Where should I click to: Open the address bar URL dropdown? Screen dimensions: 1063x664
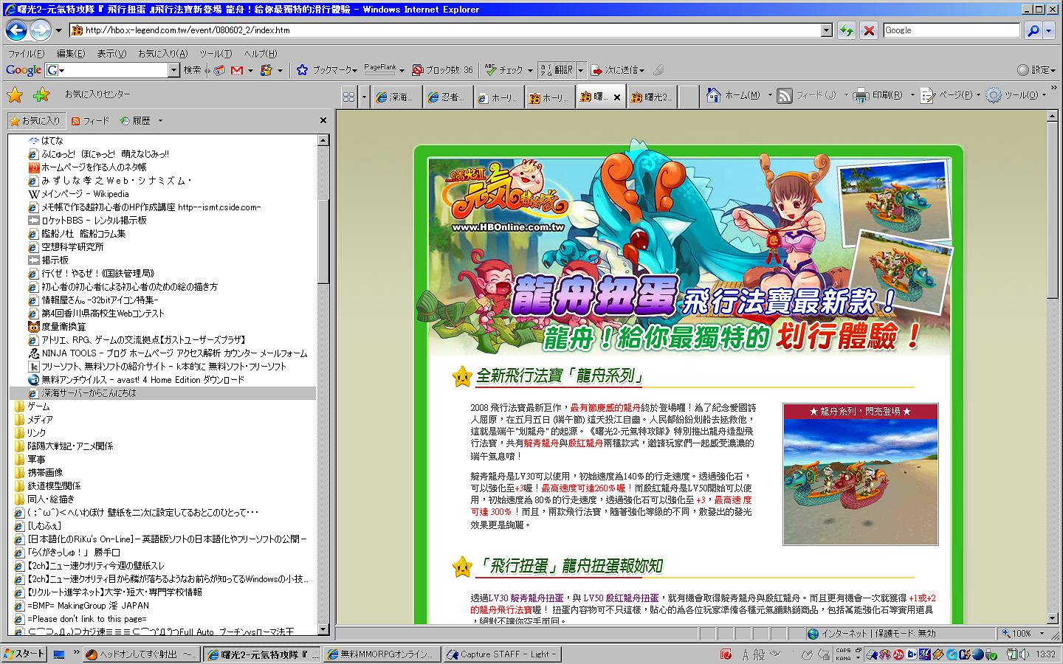[x=827, y=30]
